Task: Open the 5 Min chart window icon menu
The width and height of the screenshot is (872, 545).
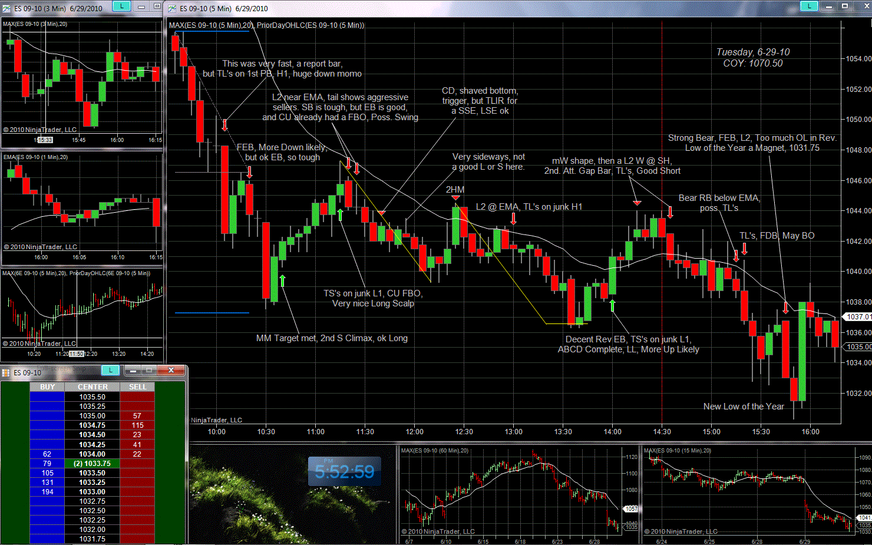Action: click(x=172, y=8)
